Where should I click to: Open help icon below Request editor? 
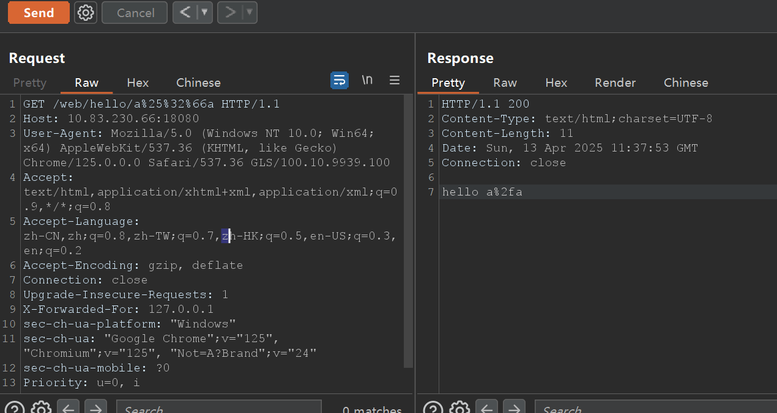15,408
